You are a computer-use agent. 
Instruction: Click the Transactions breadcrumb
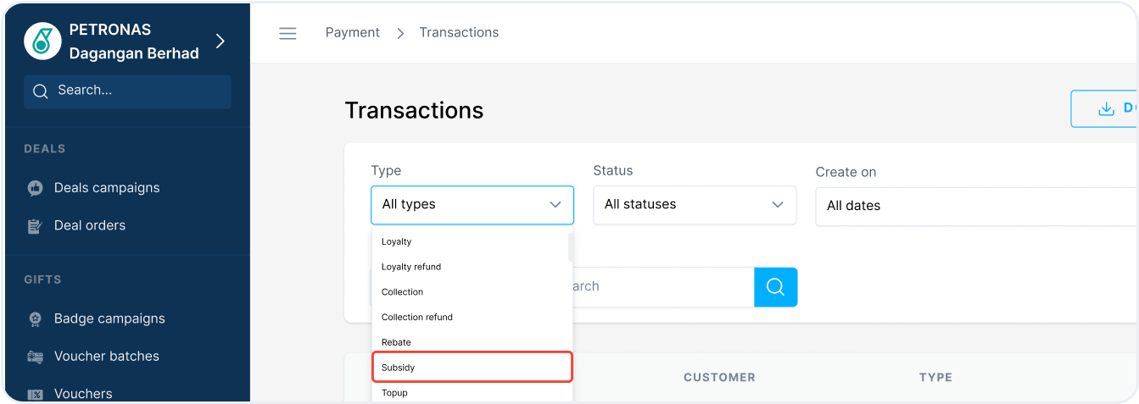459,33
